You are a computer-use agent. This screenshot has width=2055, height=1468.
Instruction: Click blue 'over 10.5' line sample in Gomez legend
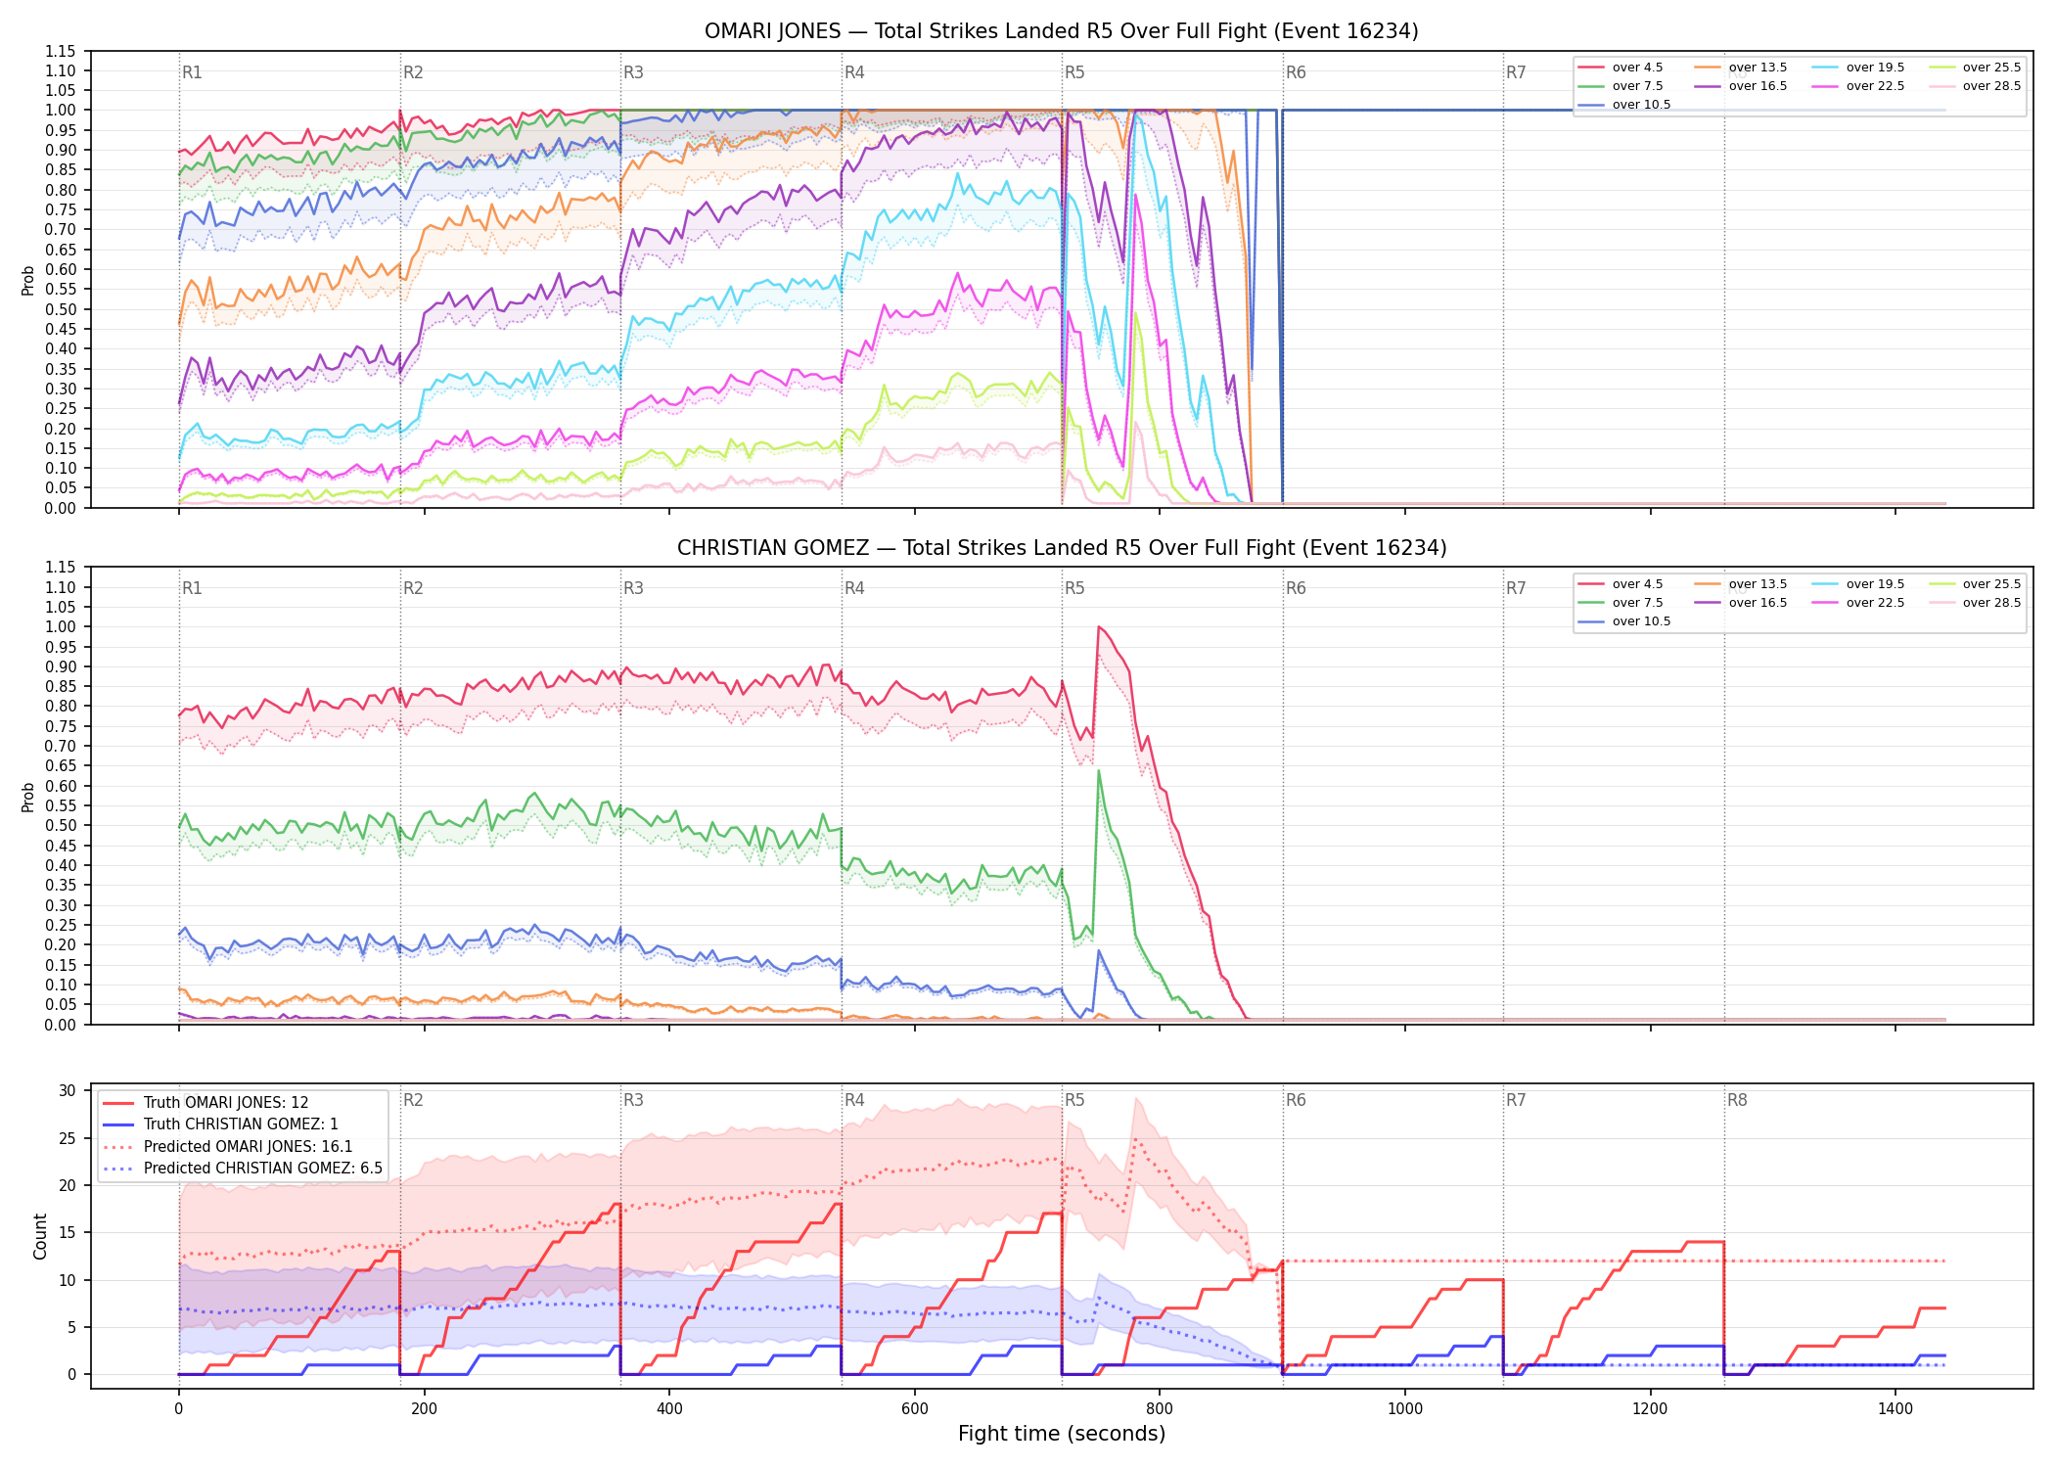point(1591,621)
